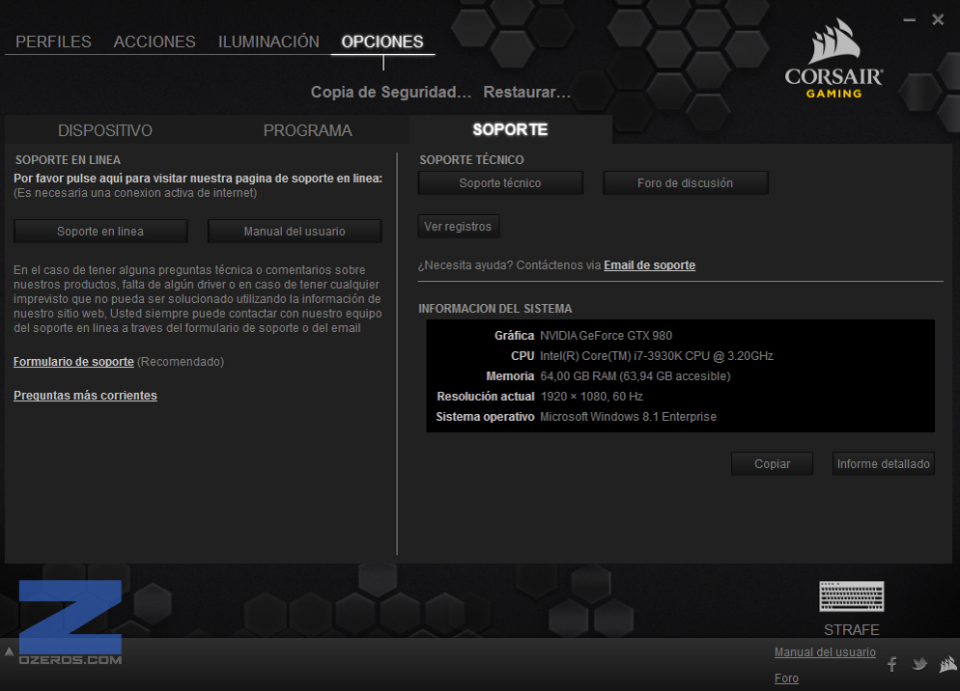The height and width of the screenshot is (691, 960).
Task: Click the '¿Necesita ayuda? Contáctenos via' text
Action: pos(509,265)
